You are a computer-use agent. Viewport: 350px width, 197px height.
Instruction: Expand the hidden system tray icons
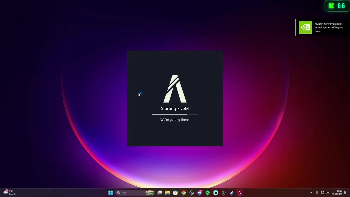point(311,193)
